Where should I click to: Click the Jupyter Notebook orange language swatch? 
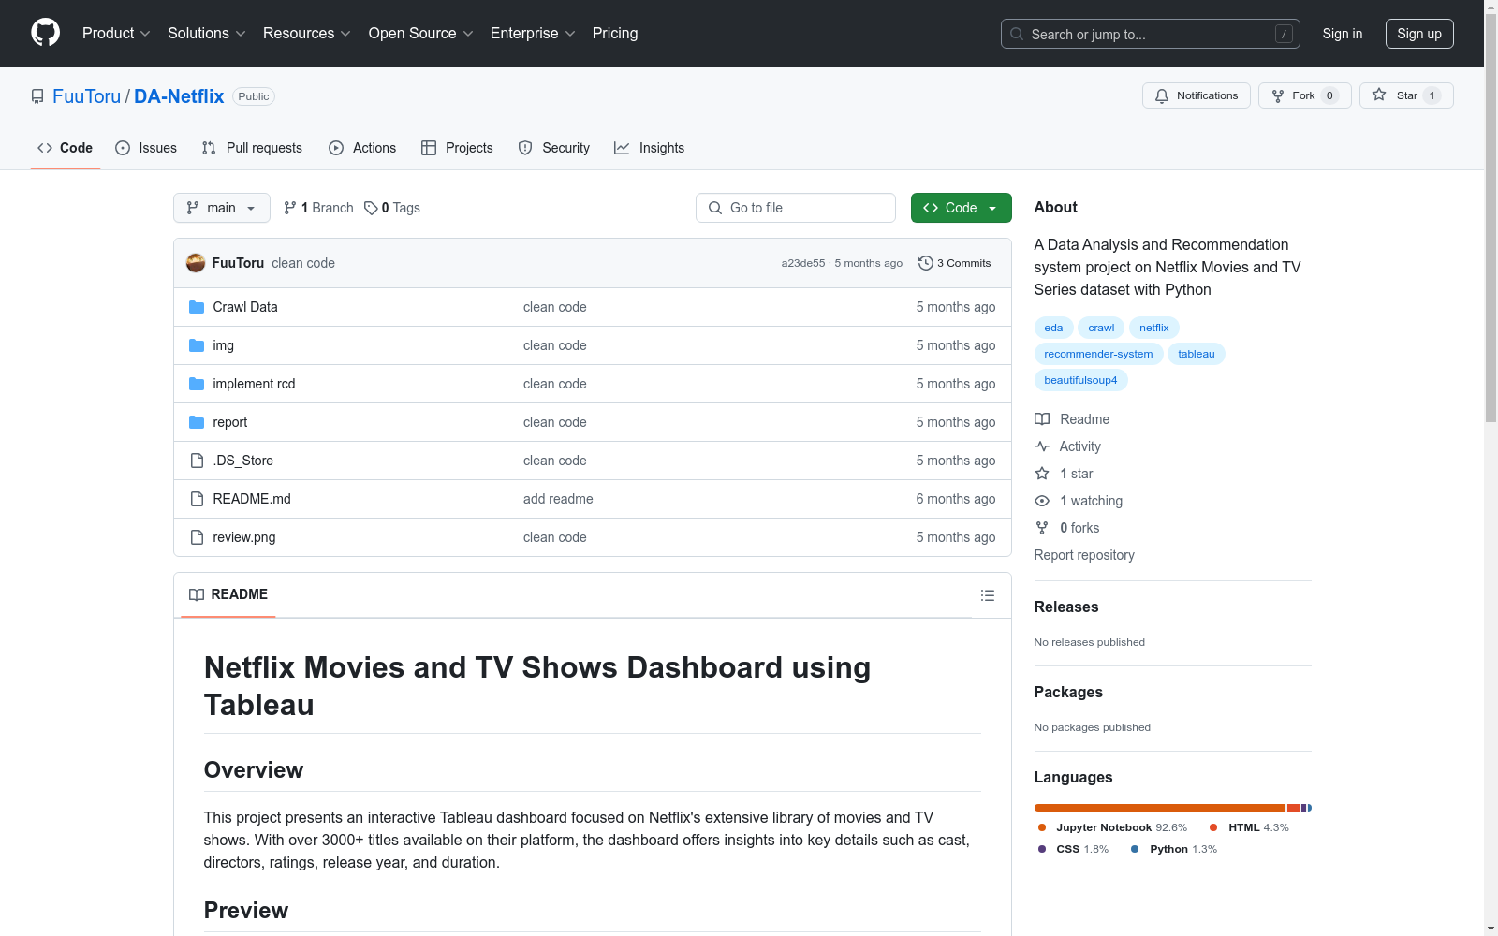tap(1042, 827)
